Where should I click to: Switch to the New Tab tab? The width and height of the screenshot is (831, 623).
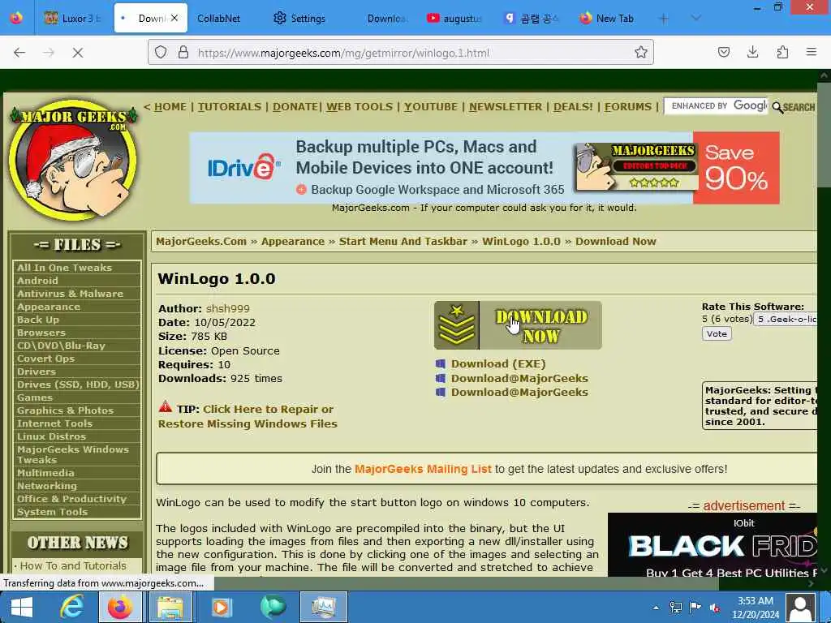point(607,18)
